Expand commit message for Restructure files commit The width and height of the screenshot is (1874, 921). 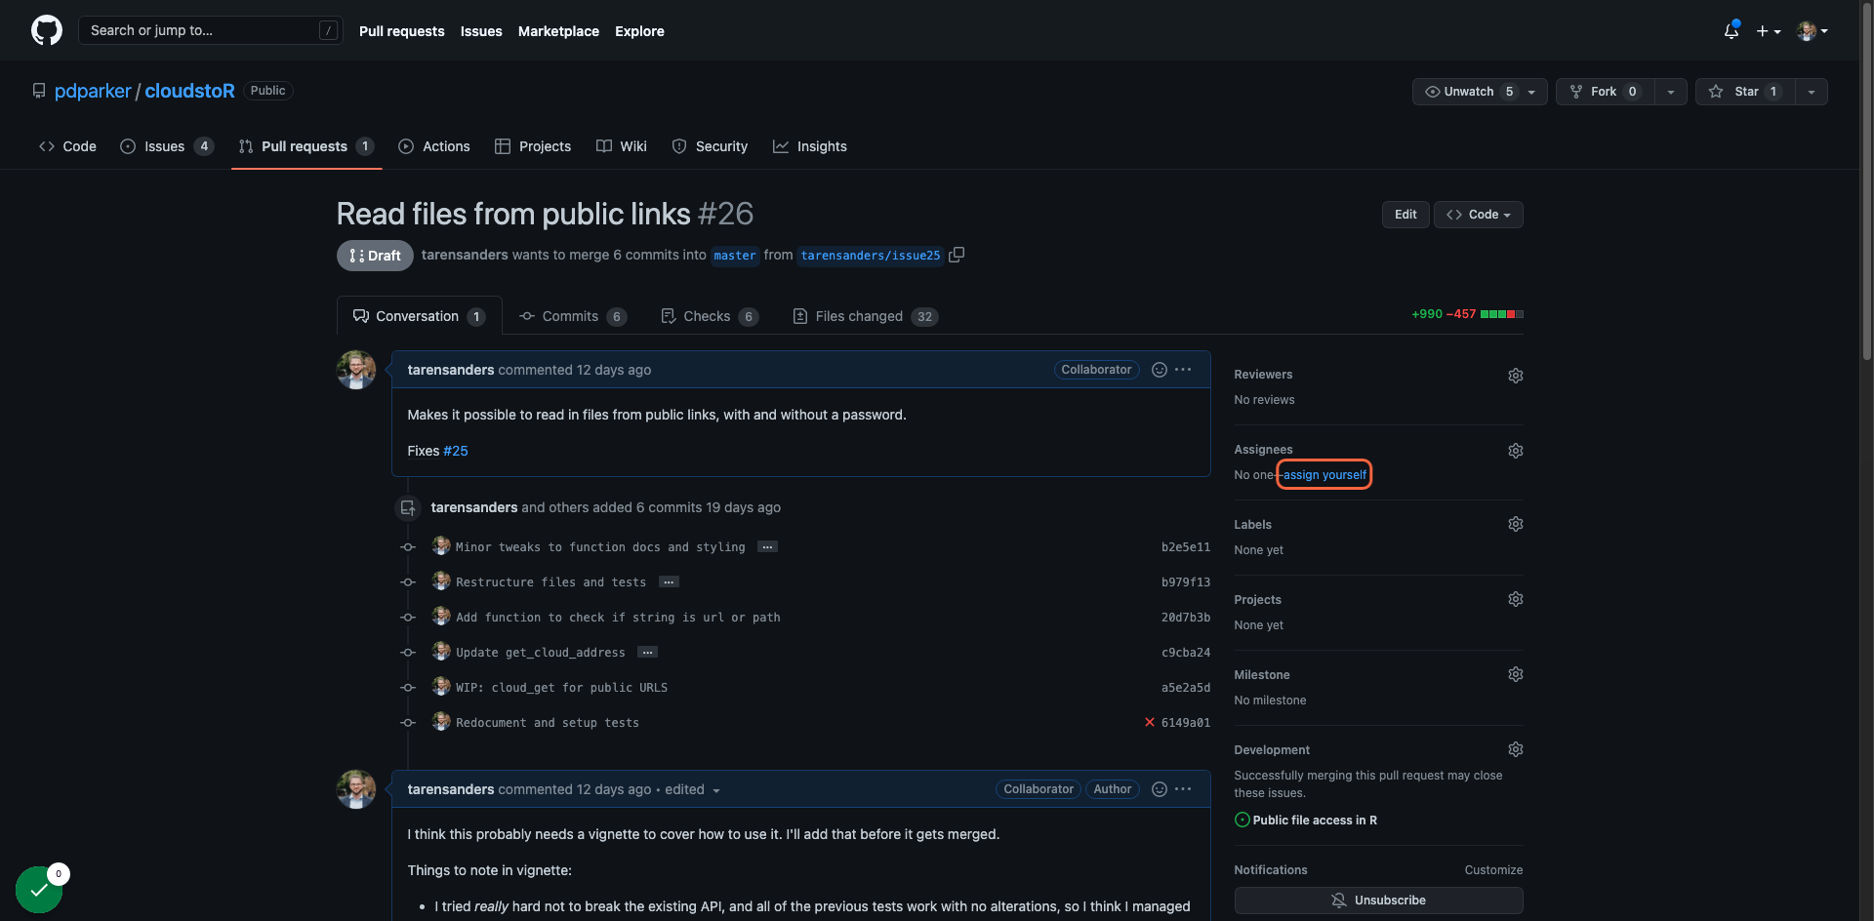tap(669, 582)
